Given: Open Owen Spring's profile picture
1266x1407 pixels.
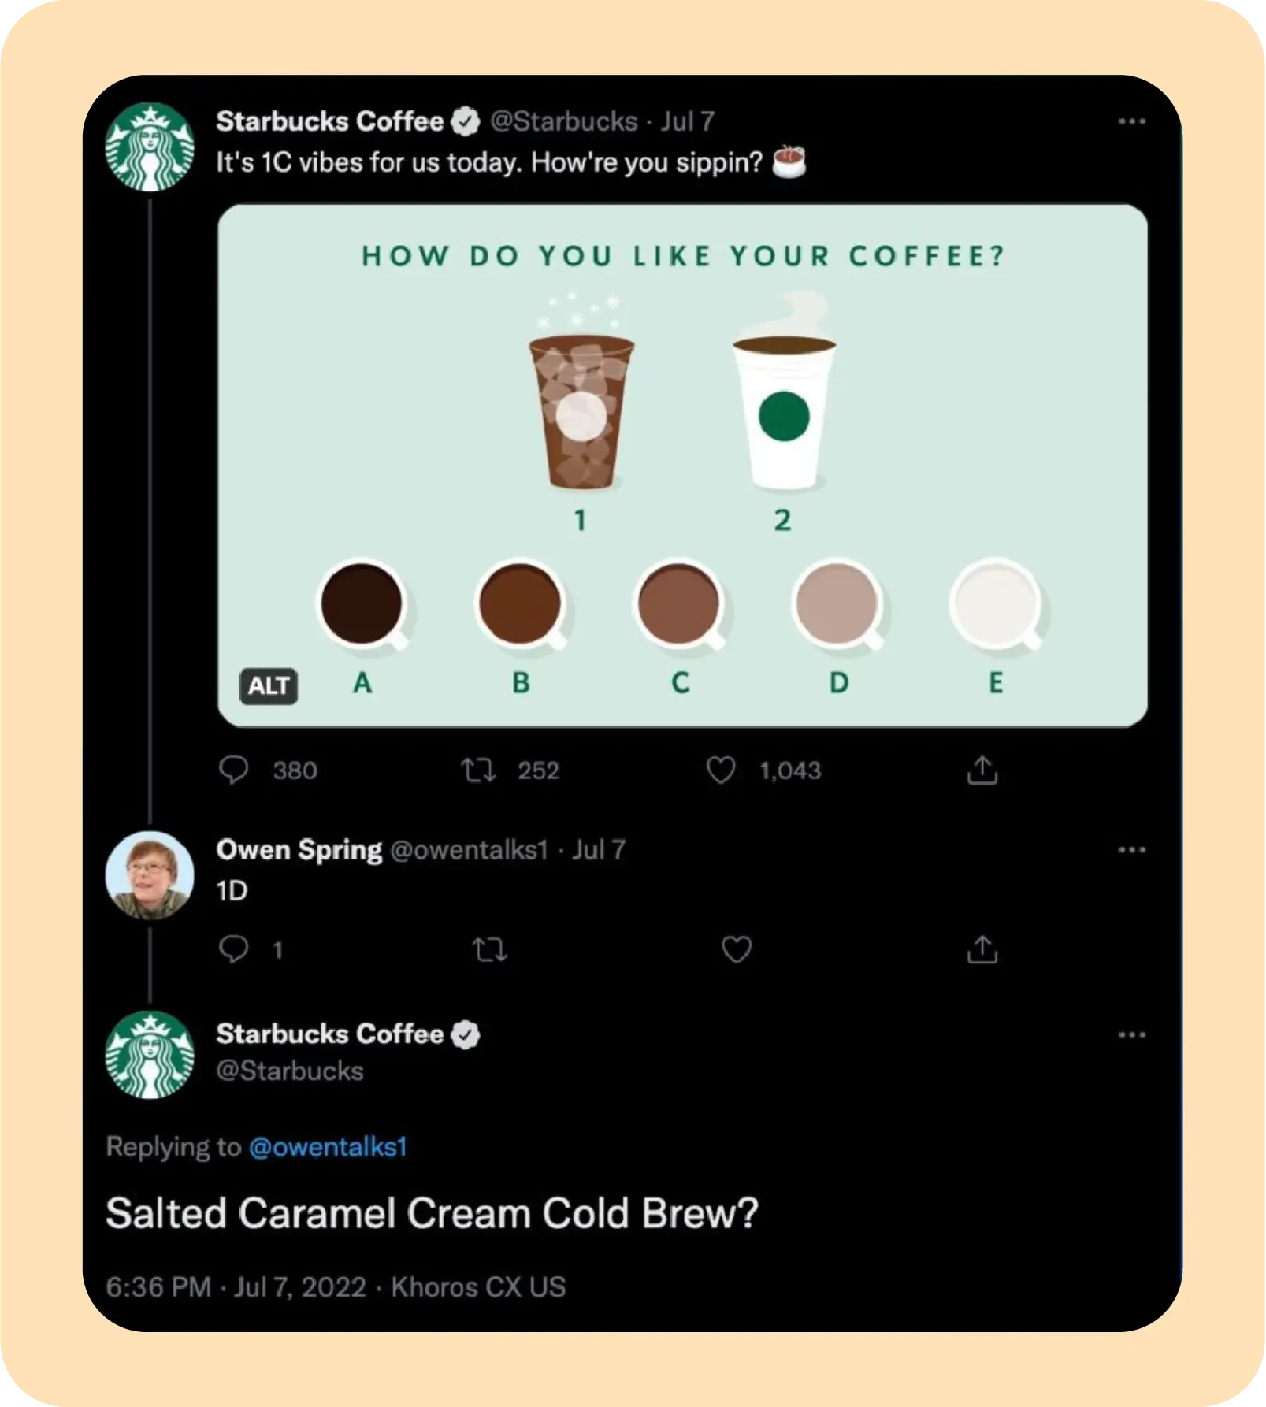Looking at the screenshot, I should point(150,875).
